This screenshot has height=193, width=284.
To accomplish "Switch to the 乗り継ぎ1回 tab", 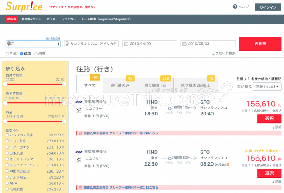I will (x=155, y=85).
